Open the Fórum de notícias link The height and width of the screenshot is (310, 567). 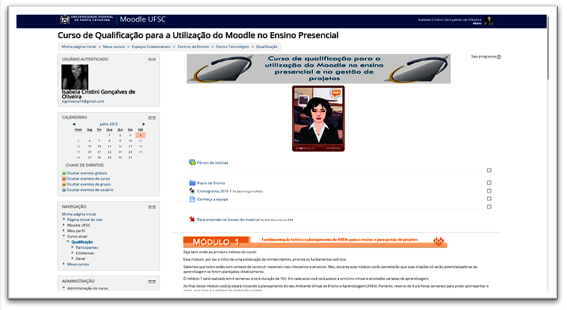pos(213,163)
